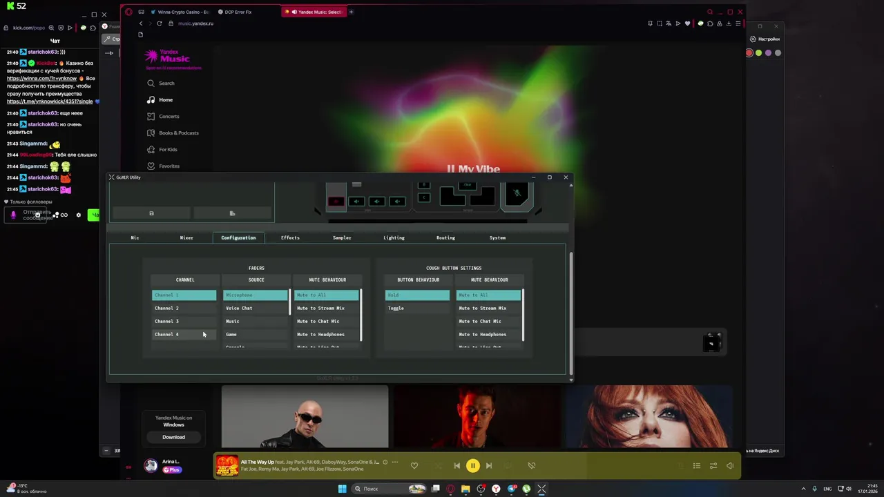This screenshot has width=884, height=497.
Task: Open Search in Yandex Music sidebar
Action: coord(160,84)
